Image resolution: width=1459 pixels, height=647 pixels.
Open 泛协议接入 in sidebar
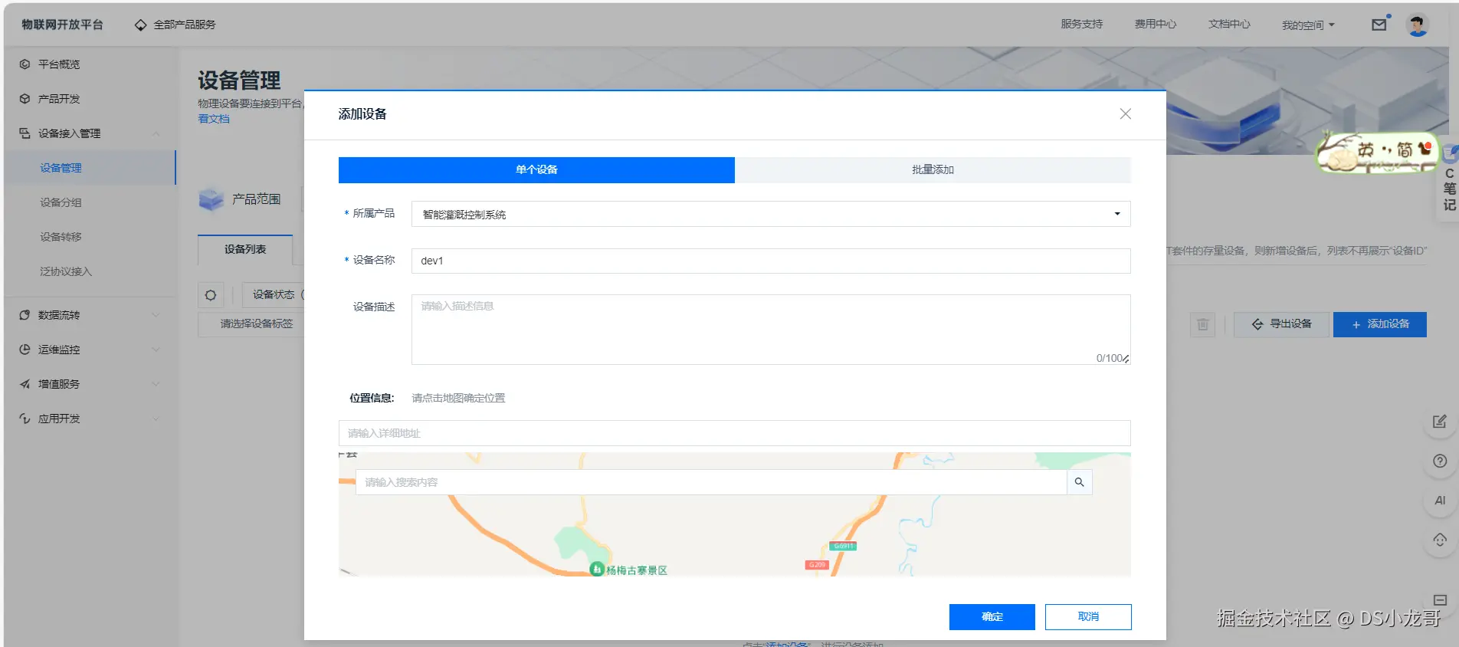pyautogui.click(x=66, y=271)
